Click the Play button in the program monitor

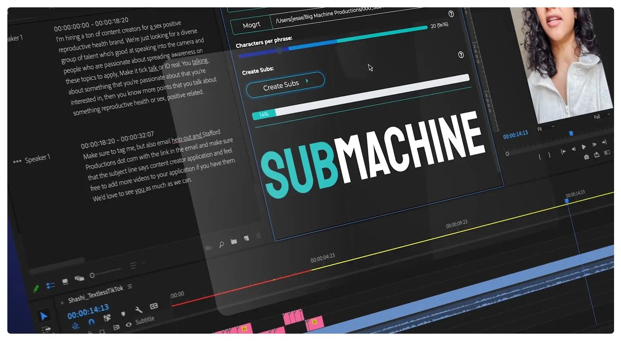point(584,146)
